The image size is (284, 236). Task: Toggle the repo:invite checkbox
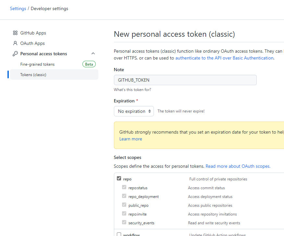tap(124, 214)
